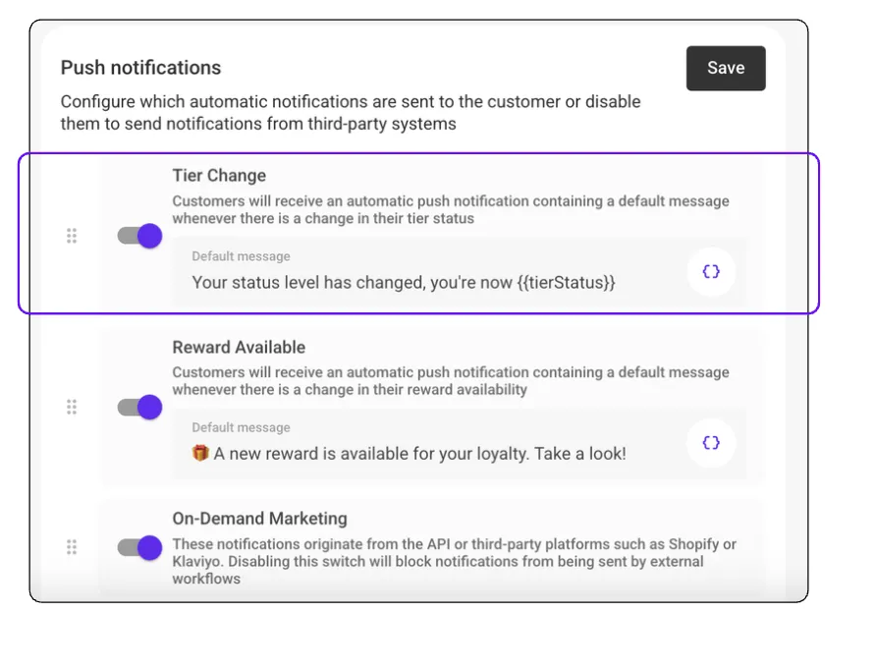Insert variable in Reward Available message
Image resolution: width=876 pixels, height=668 pixels.
click(x=711, y=443)
